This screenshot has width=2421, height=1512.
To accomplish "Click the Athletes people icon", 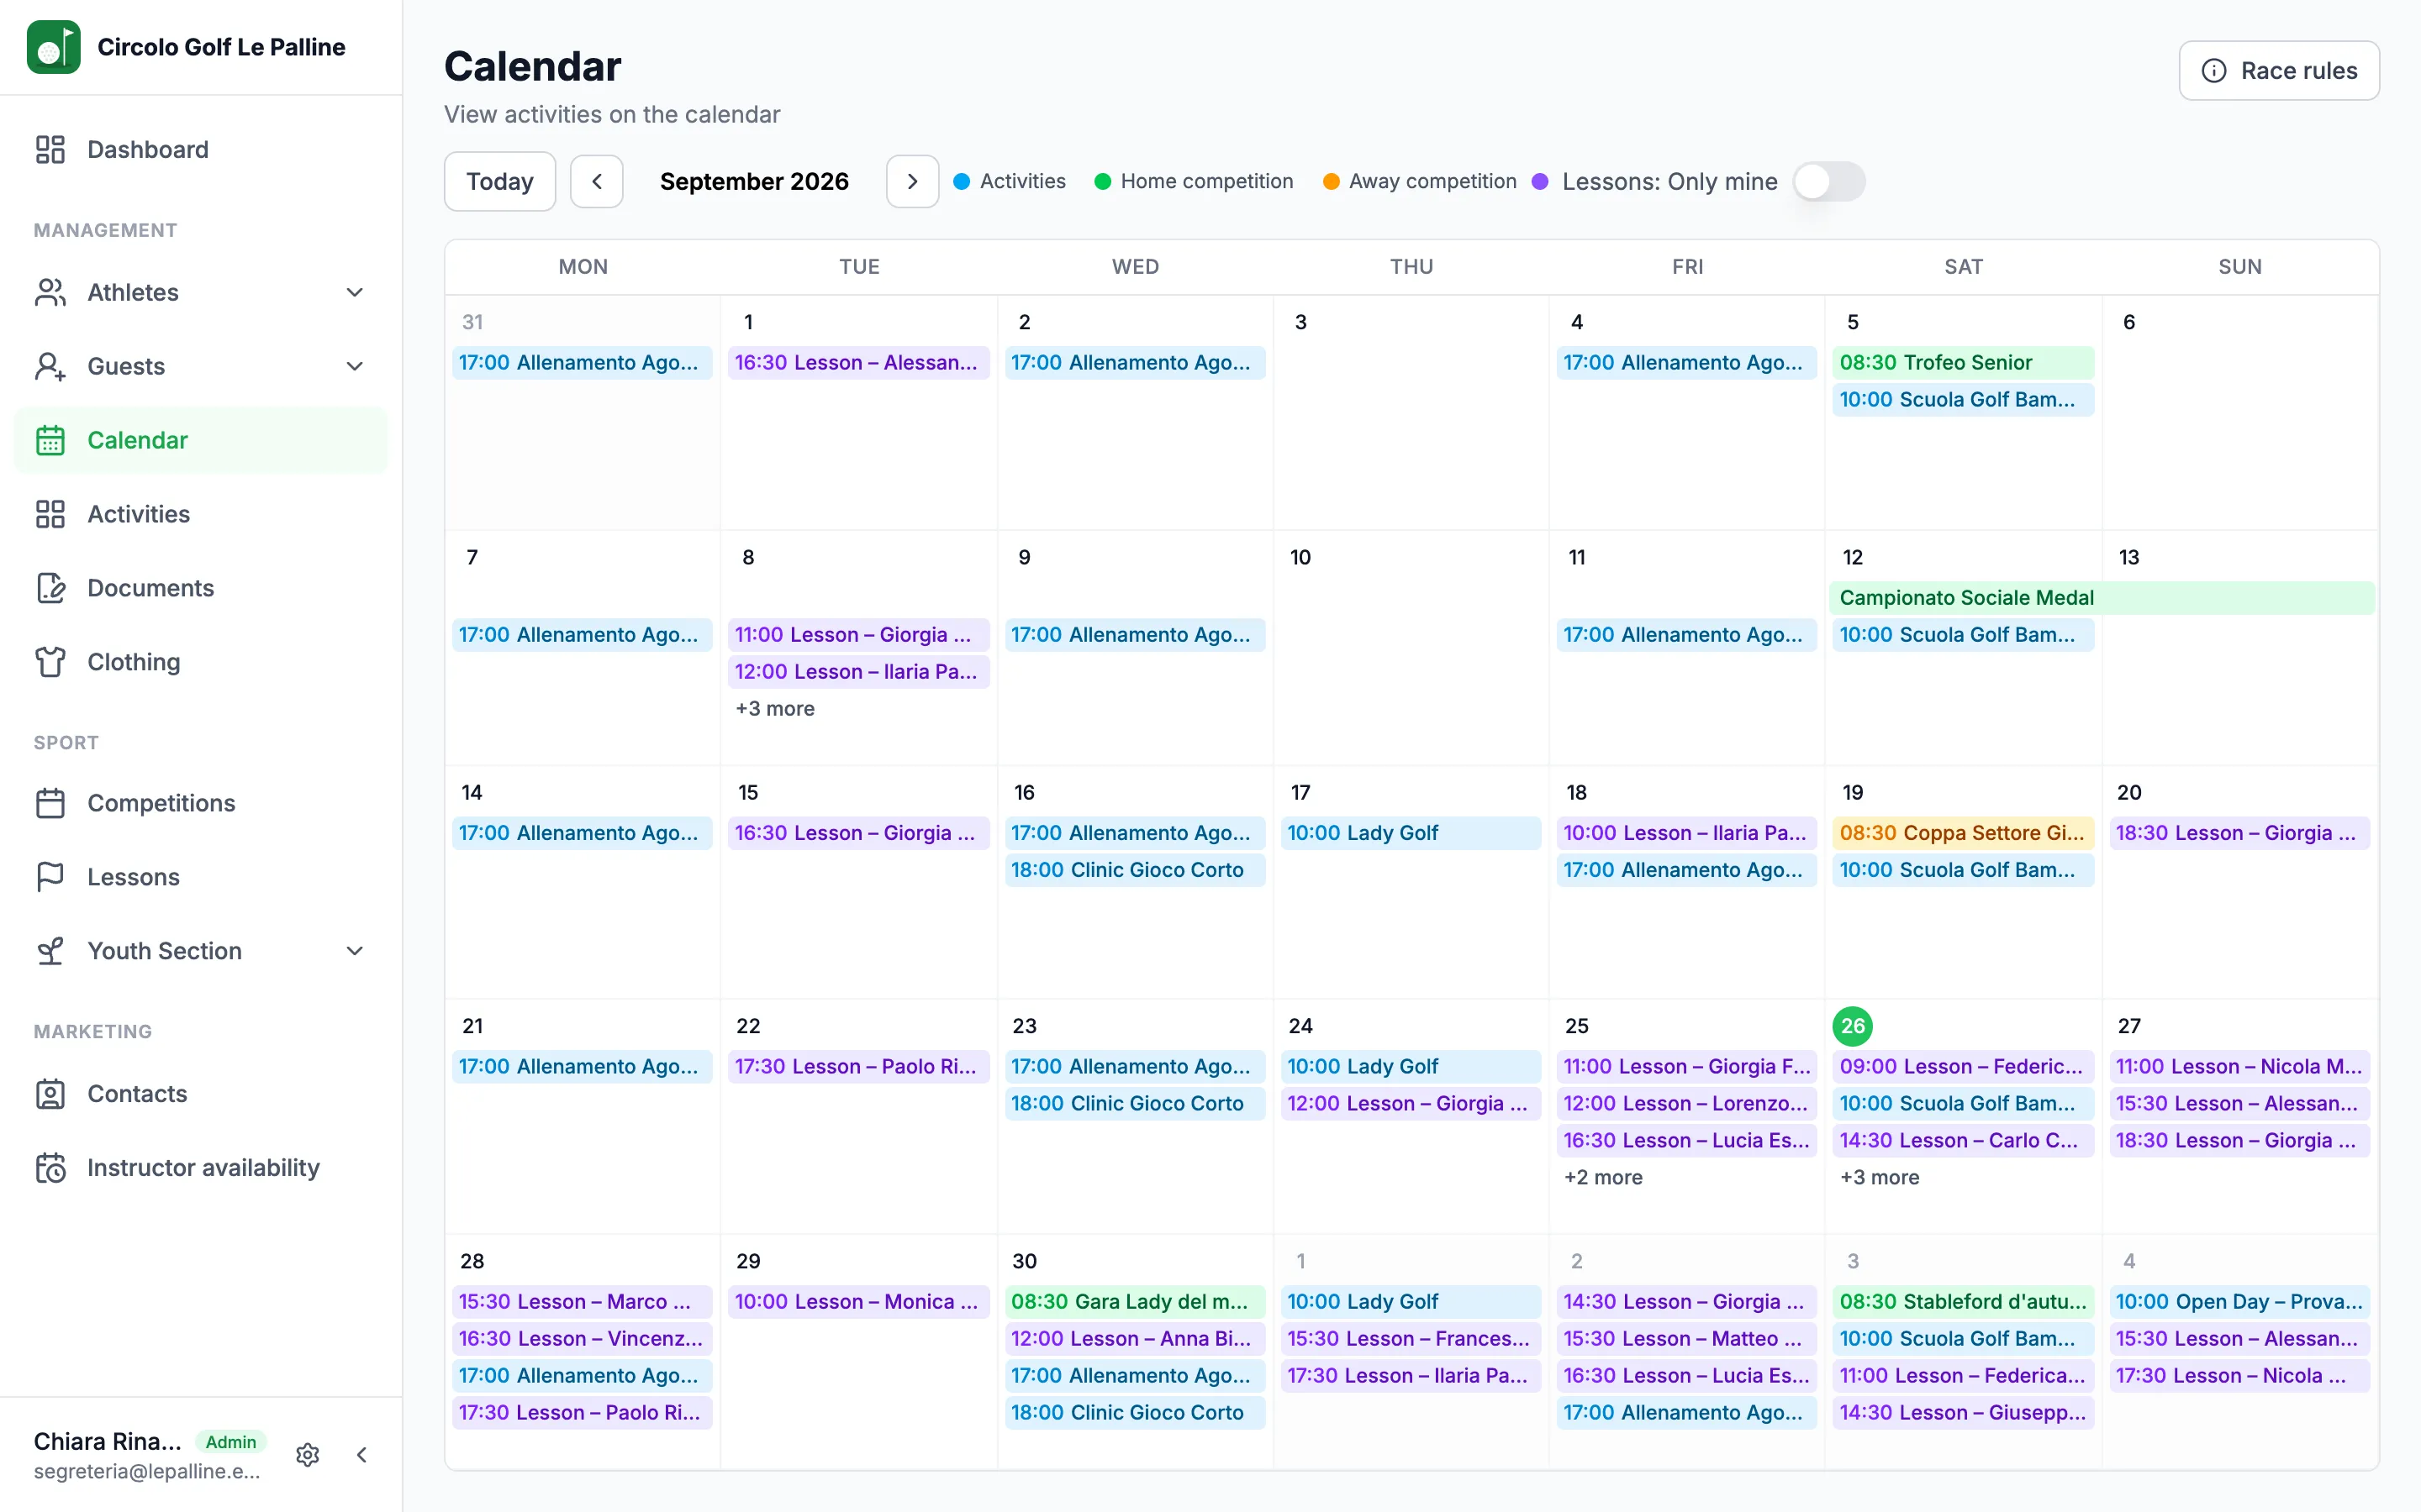I will (50, 292).
